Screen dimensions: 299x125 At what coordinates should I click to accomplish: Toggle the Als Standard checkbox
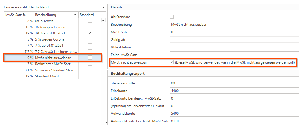pos(172,17)
